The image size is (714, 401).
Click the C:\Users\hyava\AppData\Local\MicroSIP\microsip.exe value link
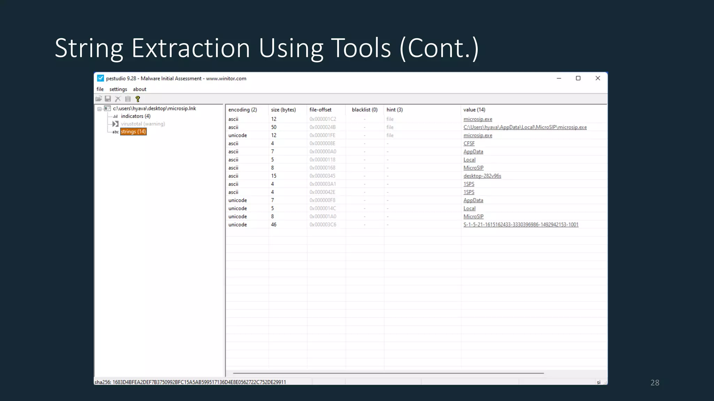tap(525, 127)
